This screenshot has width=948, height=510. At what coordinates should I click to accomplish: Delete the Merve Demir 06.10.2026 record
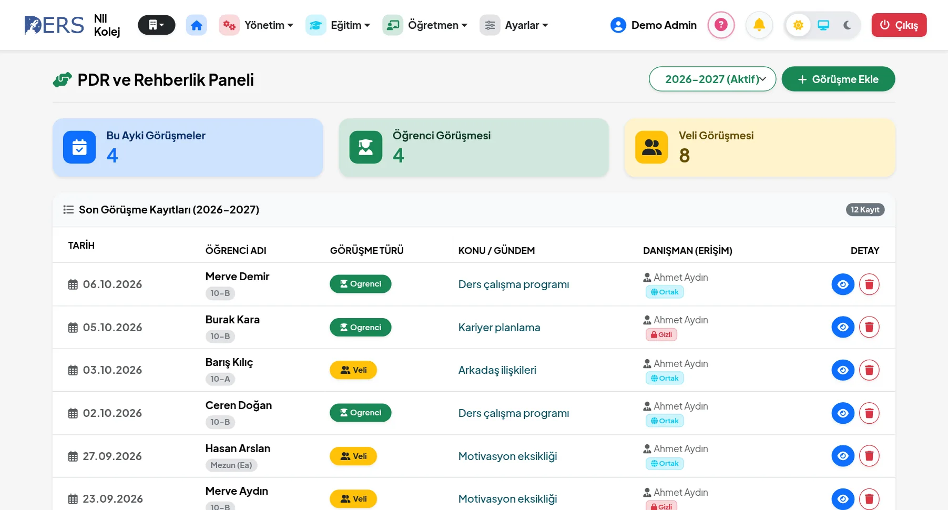[869, 284]
